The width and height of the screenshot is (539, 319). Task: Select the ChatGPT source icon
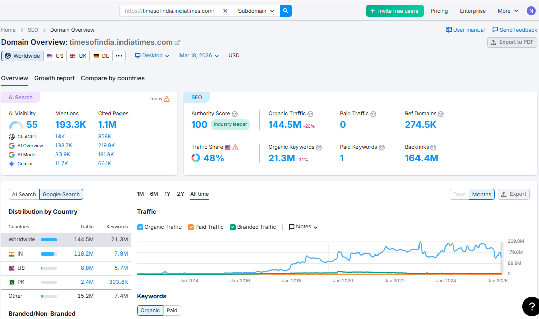coord(11,136)
